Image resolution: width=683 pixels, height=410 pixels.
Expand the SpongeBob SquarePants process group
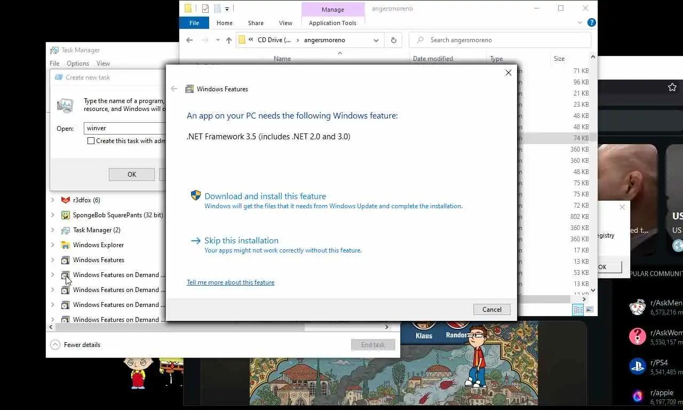(x=52, y=215)
